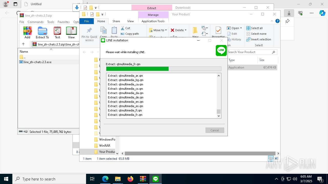This screenshot has height=184, width=328.
Task: Click the Search Your Product field
Action: pyautogui.click(x=252, y=52)
